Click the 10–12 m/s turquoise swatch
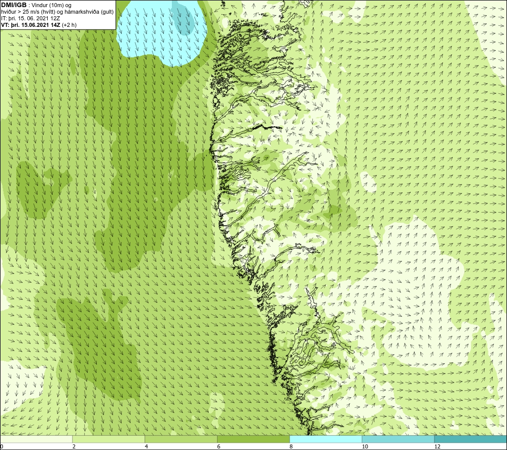Viewport: 507px width, 450px height. click(399, 439)
